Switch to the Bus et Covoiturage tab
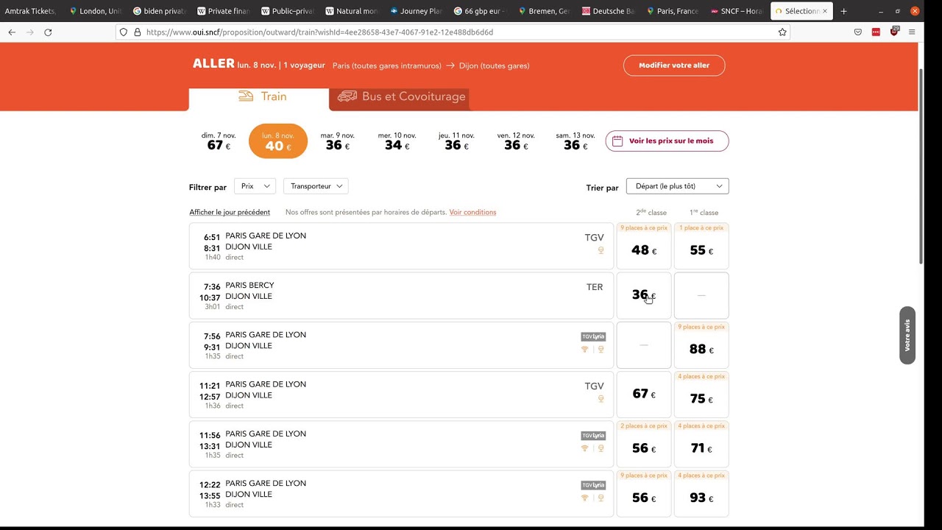Screen dimensions: 942x530 point(399,98)
